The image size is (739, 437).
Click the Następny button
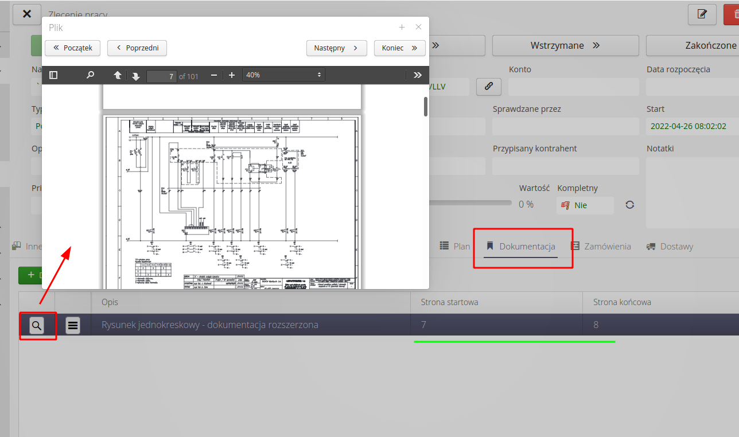336,48
